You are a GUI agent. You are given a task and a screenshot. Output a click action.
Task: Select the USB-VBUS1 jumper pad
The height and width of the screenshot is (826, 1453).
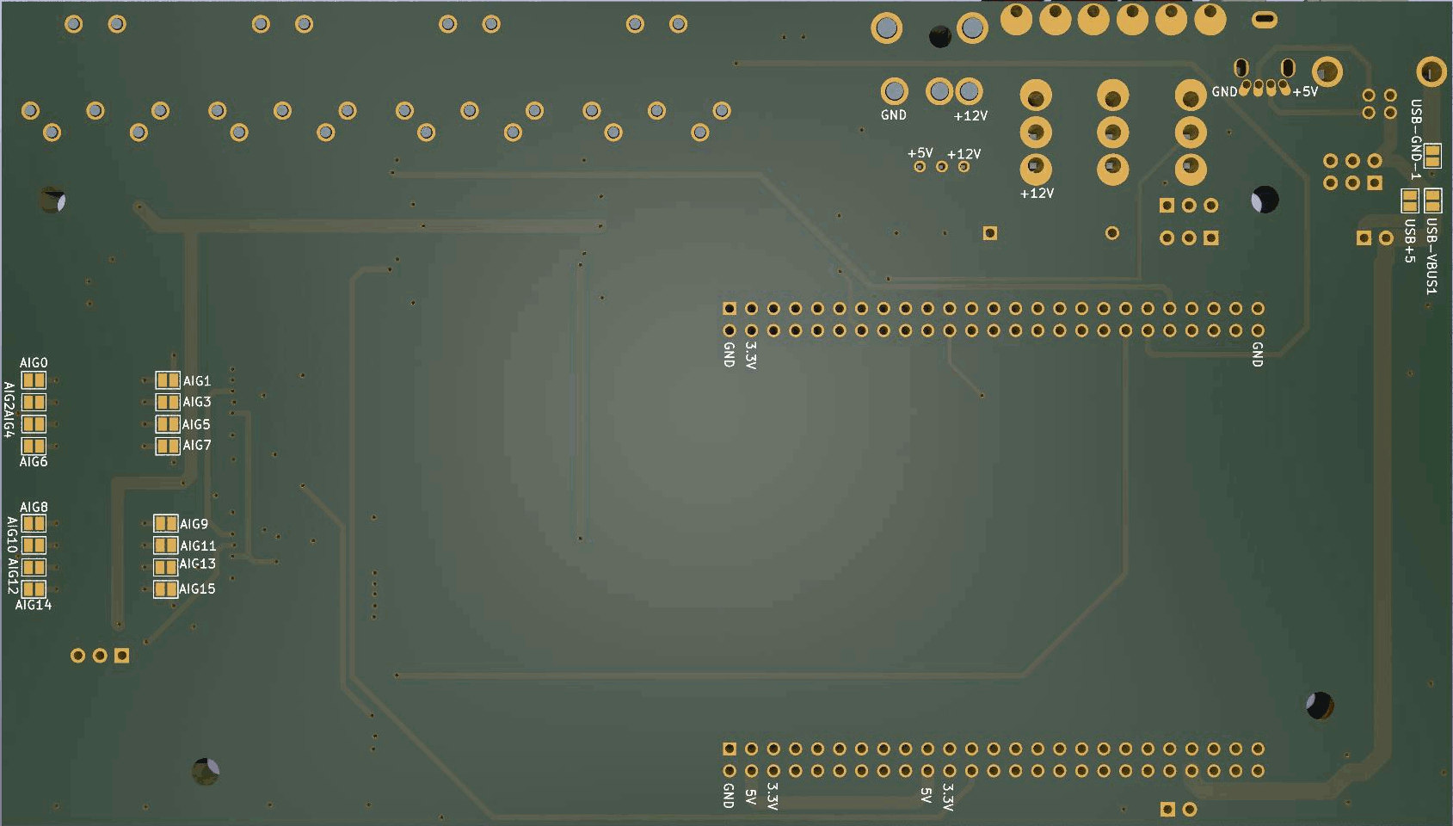(1432, 200)
